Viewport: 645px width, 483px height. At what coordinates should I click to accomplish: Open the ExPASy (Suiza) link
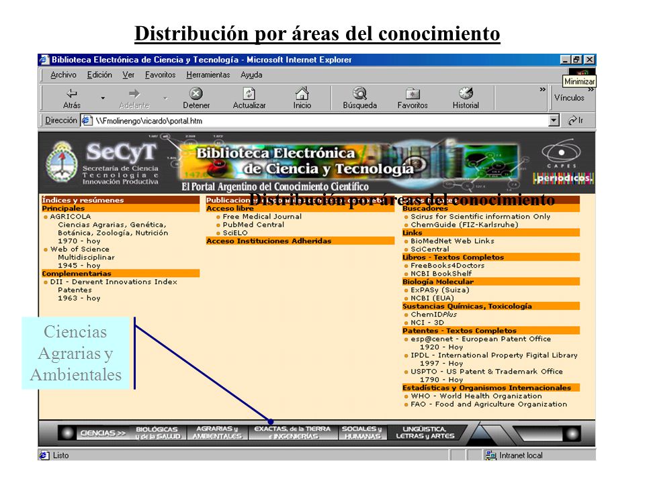coord(439,290)
